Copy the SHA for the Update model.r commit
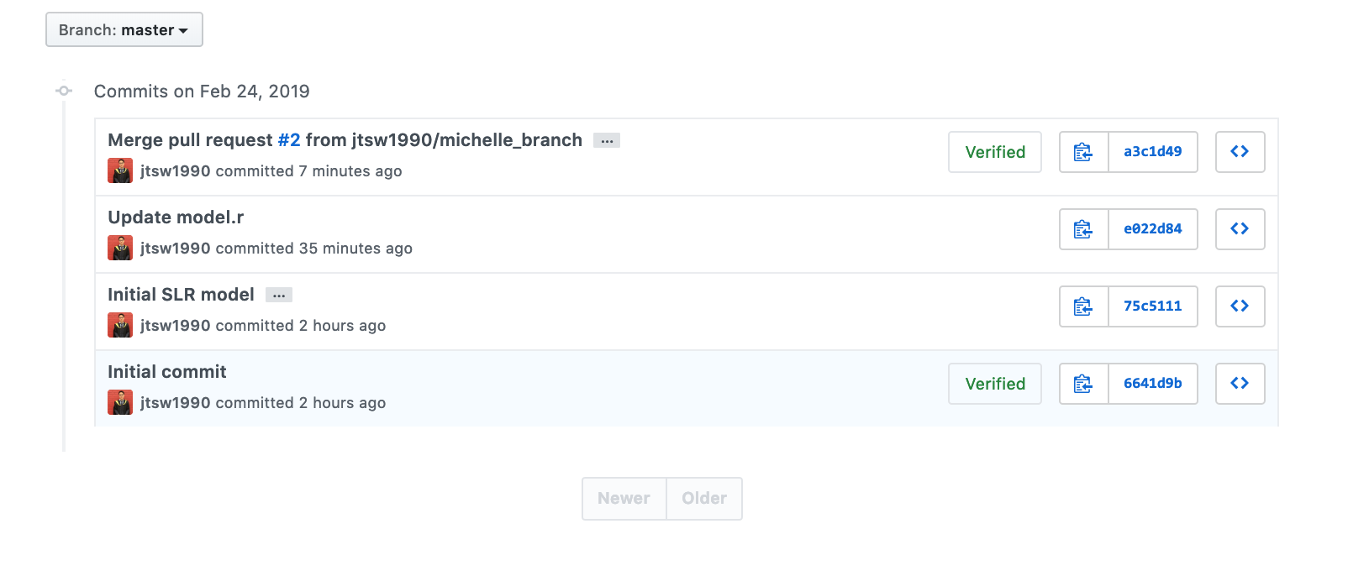Image resolution: width=1348 pixels, height=576 pixels. 1082,228
